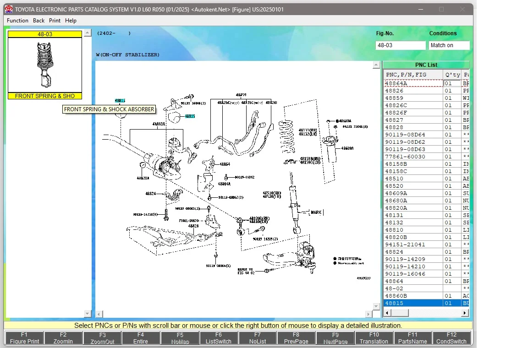
Task: Select PNC row 48828
Action: [426, 127]
